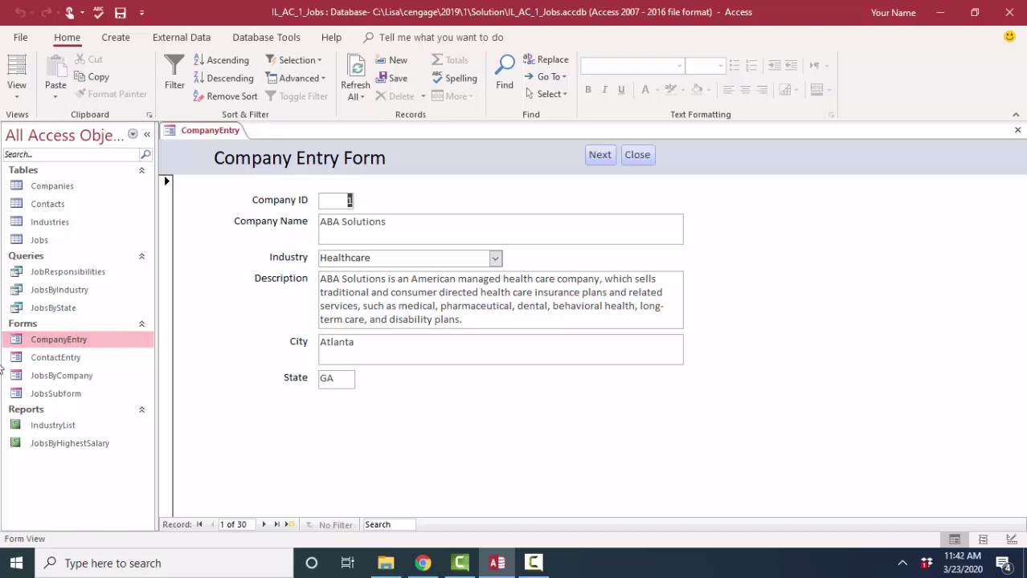Go to next record arrow in navigator
The height and width of the screenshot is (578, 1027).
point(264,524)
